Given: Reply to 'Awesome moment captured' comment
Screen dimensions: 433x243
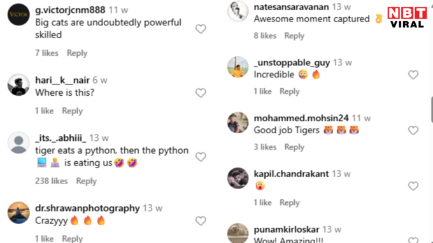Looking at the screenshot, I should coord(294,36).
